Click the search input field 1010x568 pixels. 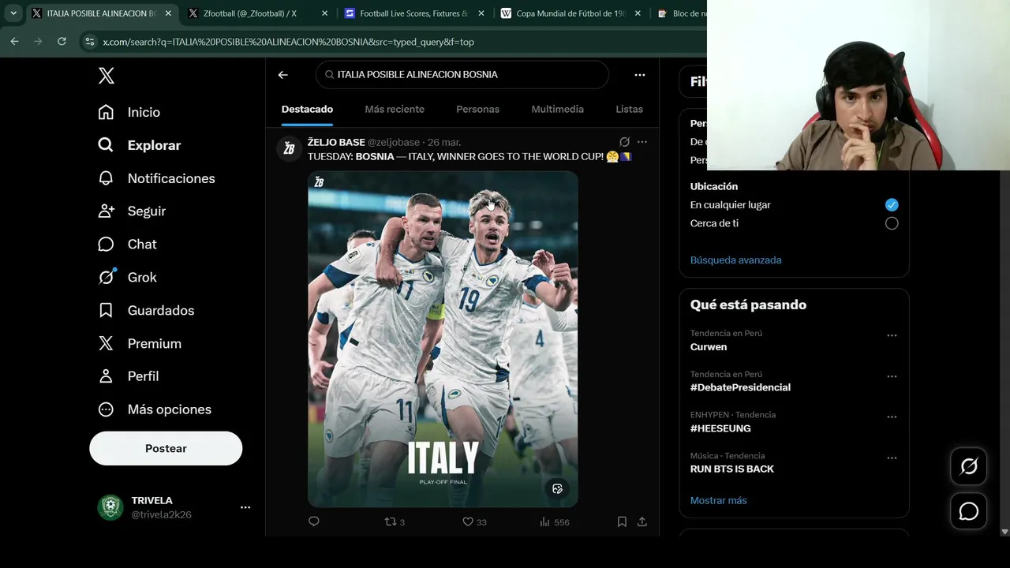click(x=462, y=74)
